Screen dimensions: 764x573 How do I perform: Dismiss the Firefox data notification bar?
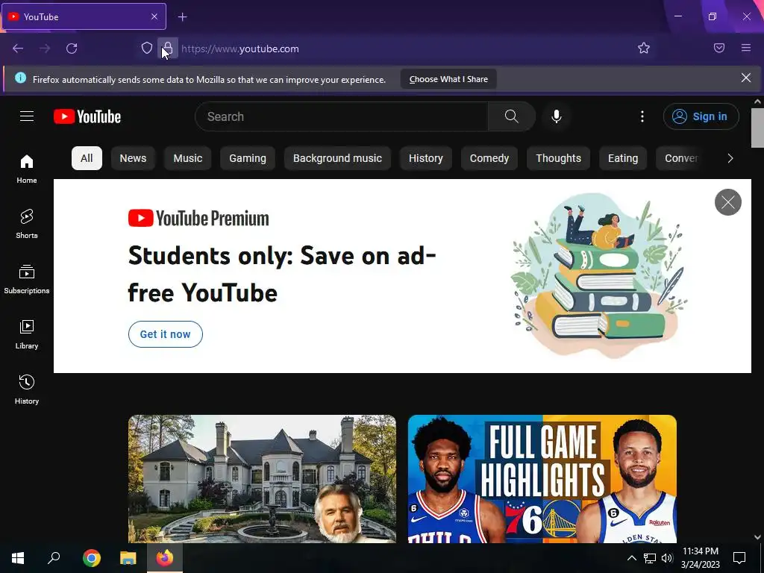tap(745, 78)
